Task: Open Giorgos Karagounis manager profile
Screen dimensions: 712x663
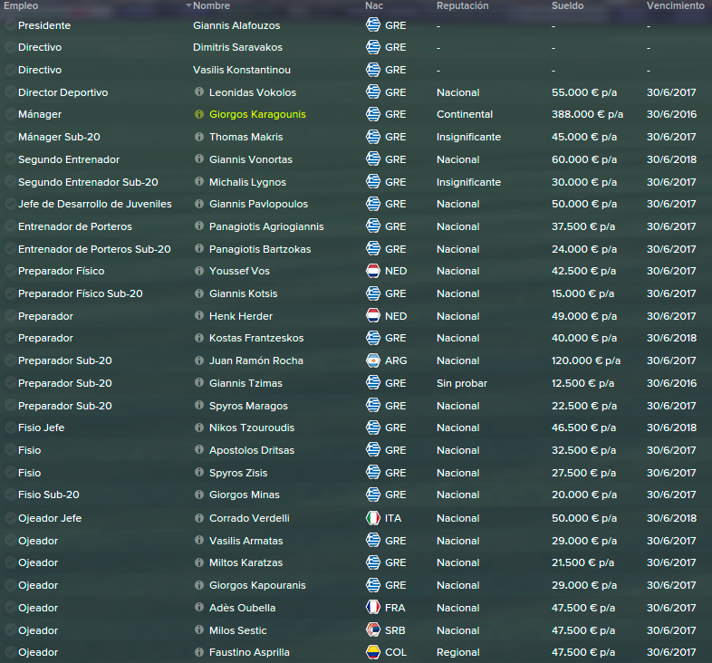Action: pyautogui.click(x=257, y=114)
